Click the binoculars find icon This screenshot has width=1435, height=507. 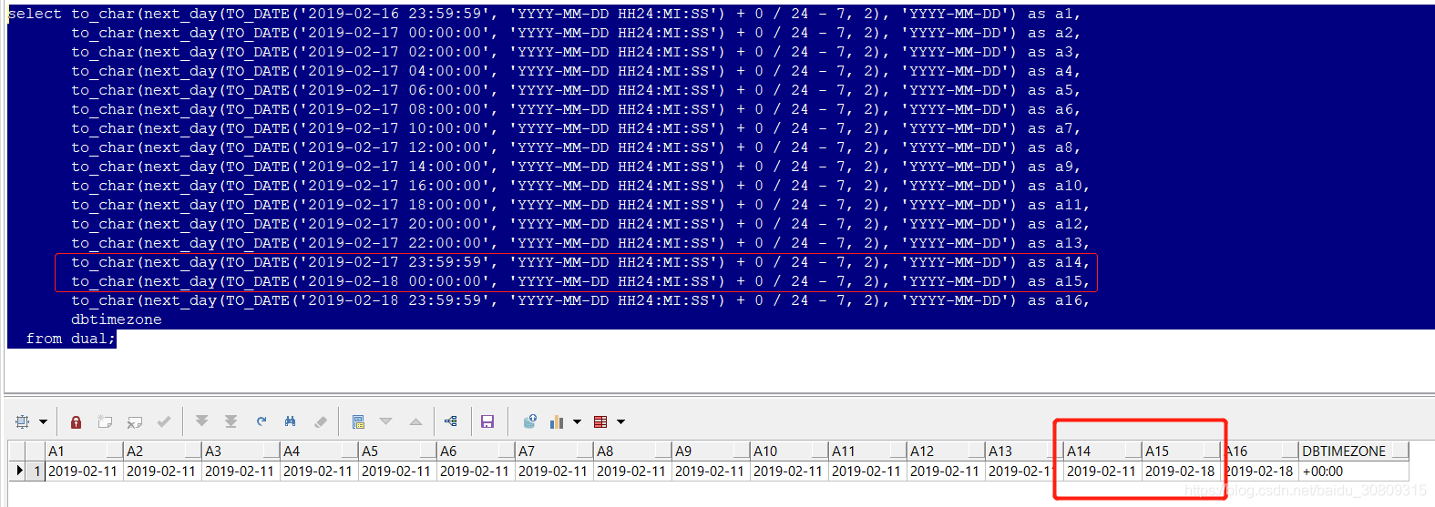290,421
